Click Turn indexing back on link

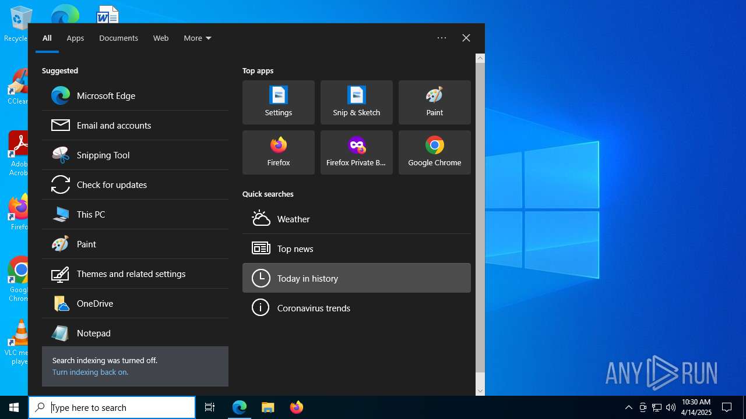click(x=90, y=372)
